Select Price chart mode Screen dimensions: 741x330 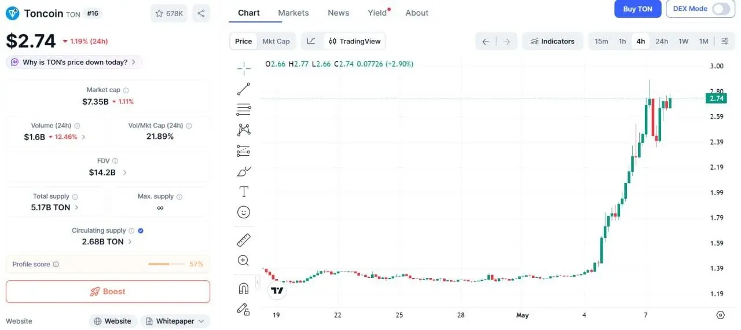coord(243,41)
